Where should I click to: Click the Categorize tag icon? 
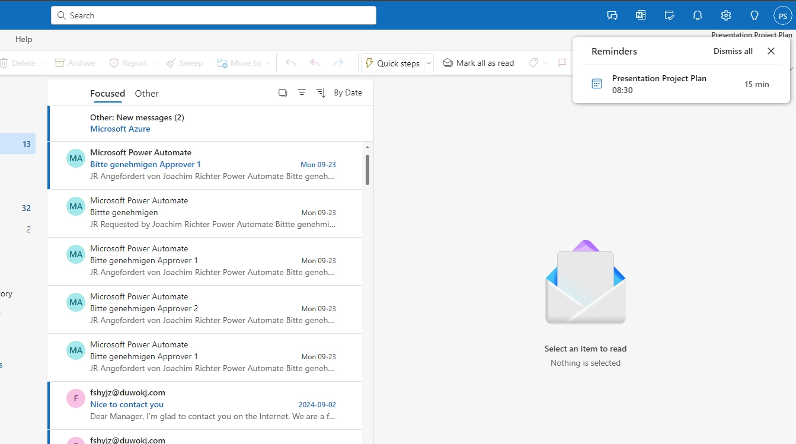click(x=533, y=63)
